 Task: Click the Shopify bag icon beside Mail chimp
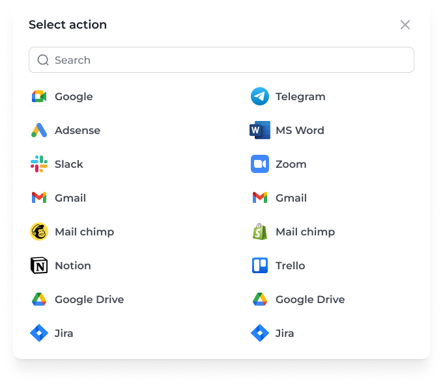260,232
